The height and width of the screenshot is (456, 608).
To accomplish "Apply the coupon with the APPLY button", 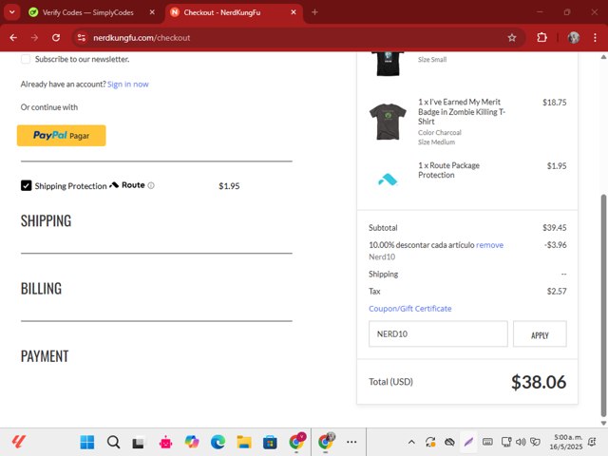I will click(540, 333).
